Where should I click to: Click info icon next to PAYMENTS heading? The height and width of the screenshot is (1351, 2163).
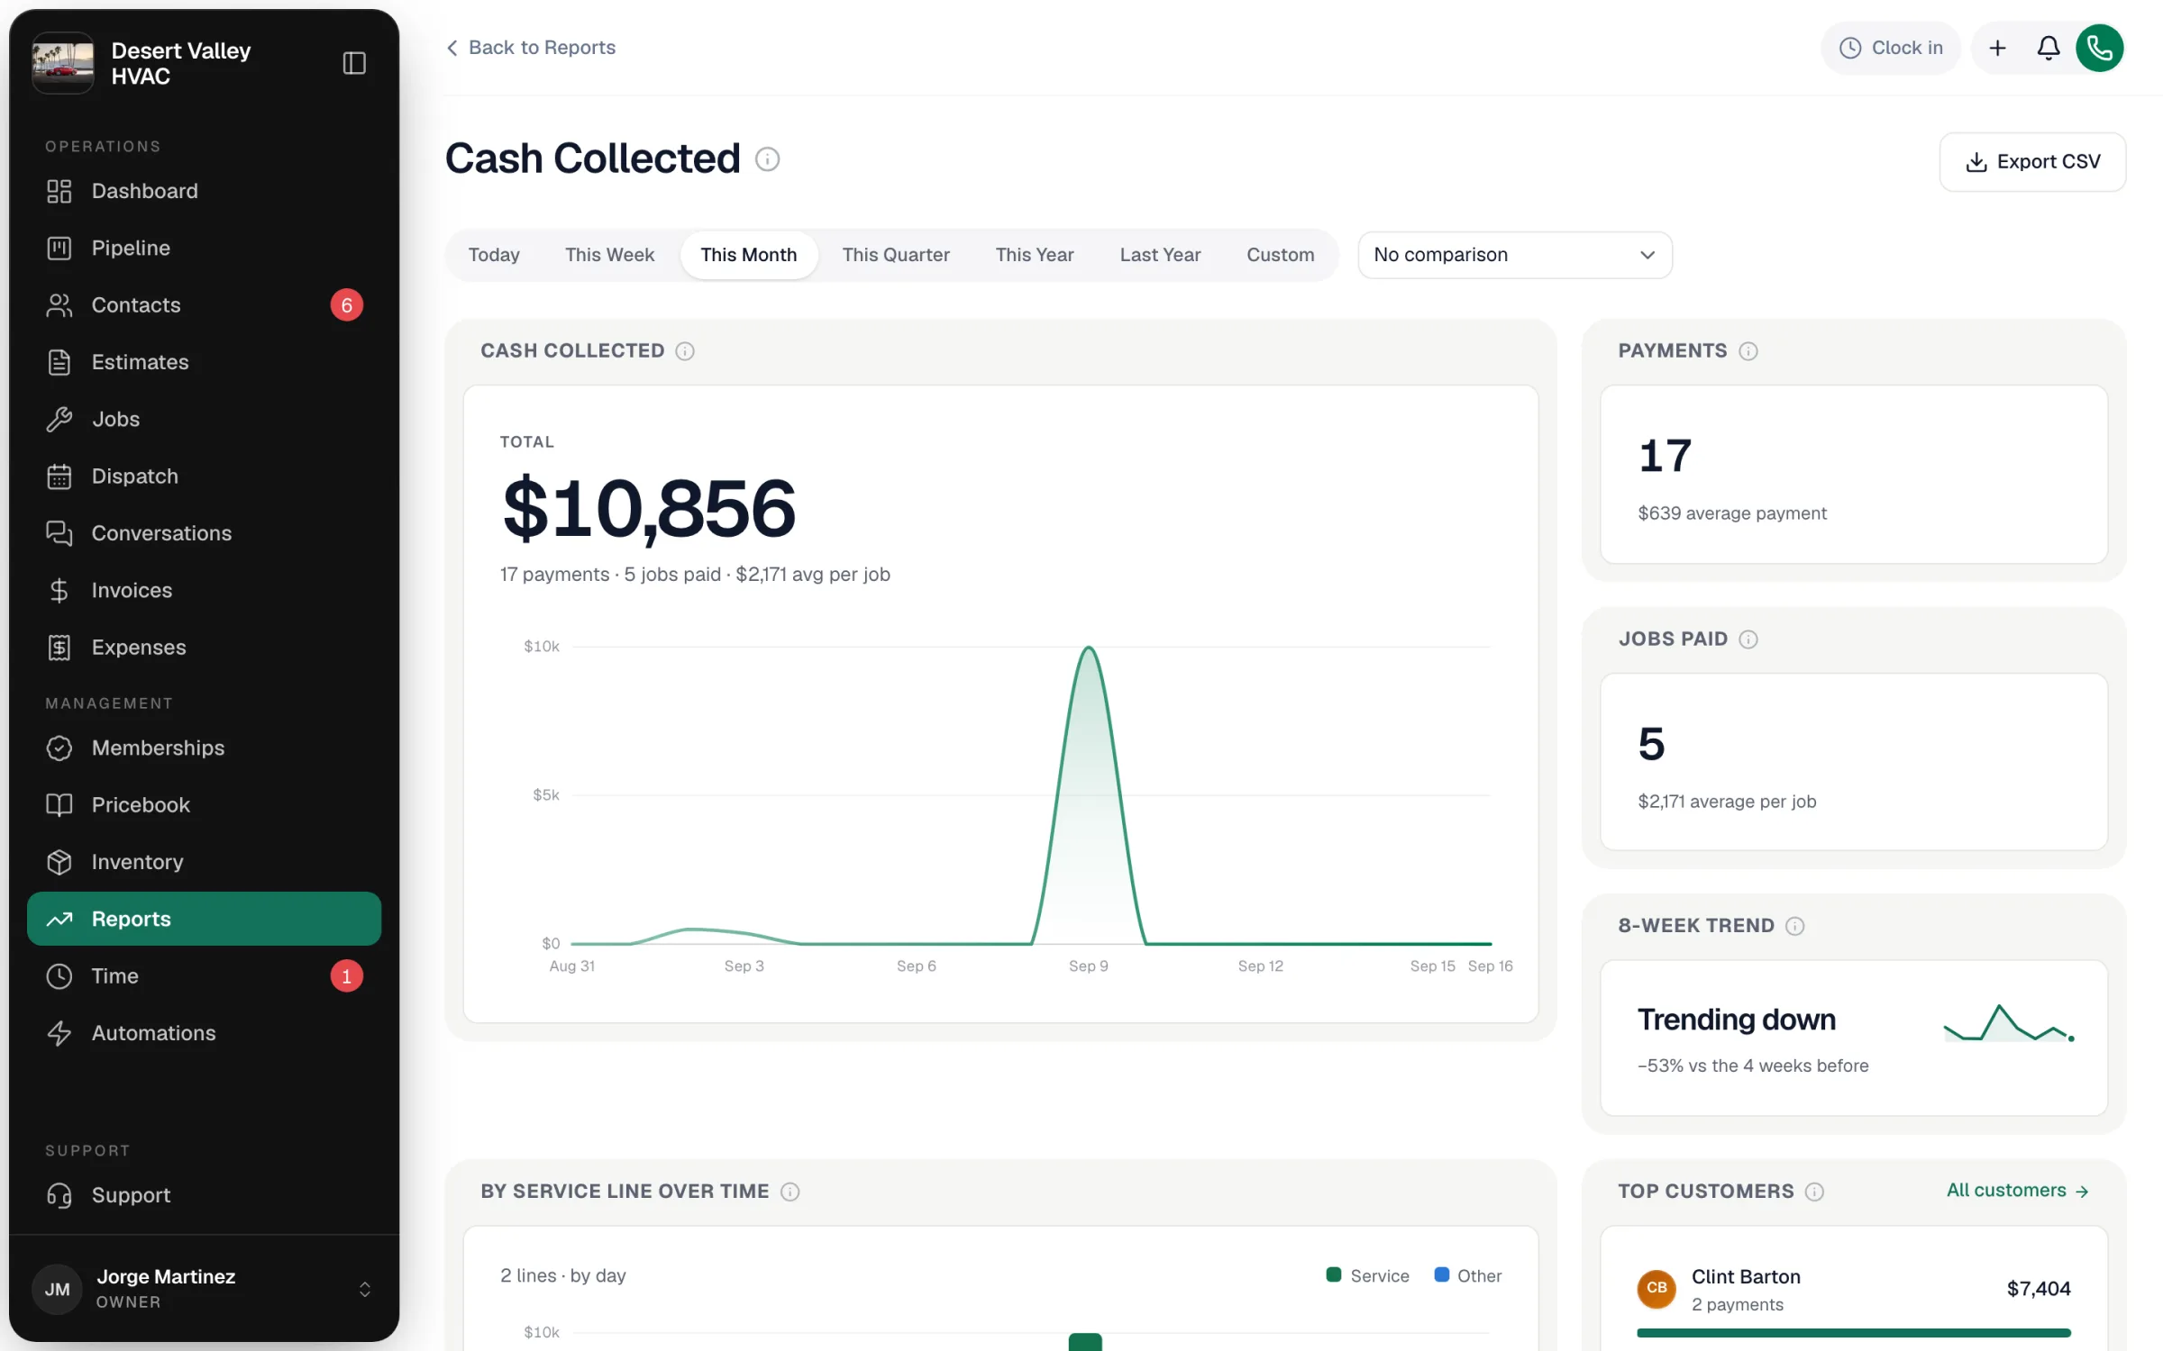[x=1748, y=351]
